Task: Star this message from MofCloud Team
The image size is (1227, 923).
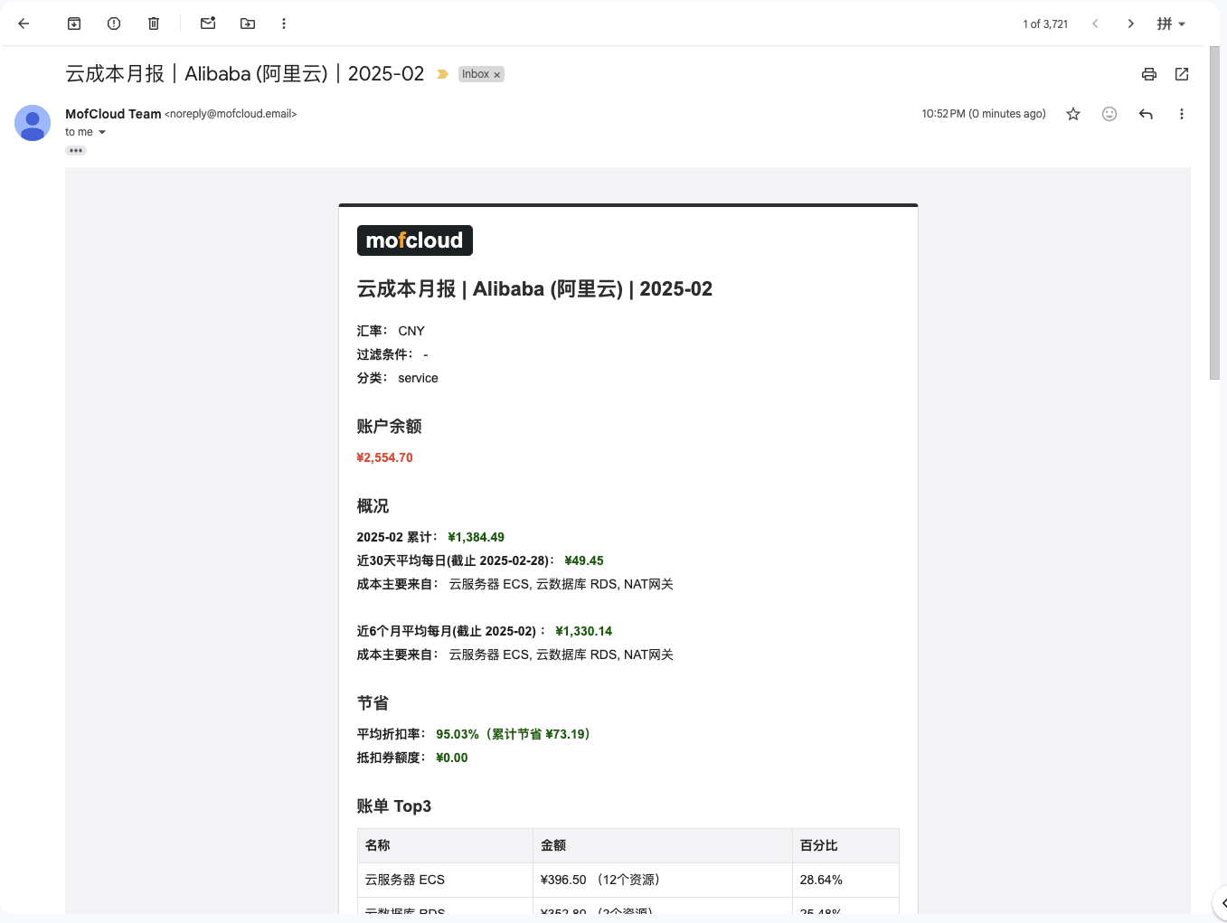Action: 1073,114
